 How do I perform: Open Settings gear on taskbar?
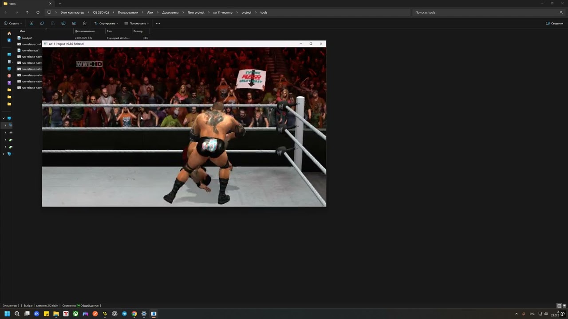[144, 314]
